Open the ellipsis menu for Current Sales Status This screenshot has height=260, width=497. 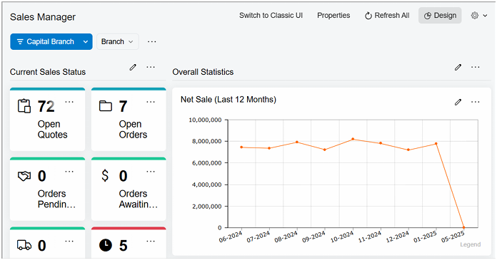[151, 67]
